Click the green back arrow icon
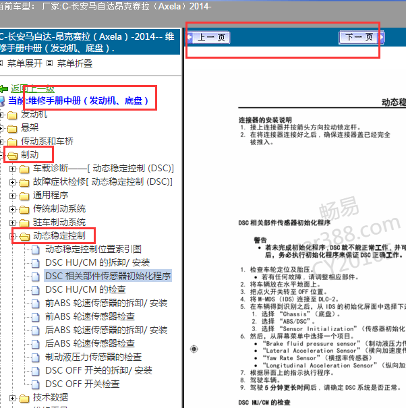 [4, 89]
